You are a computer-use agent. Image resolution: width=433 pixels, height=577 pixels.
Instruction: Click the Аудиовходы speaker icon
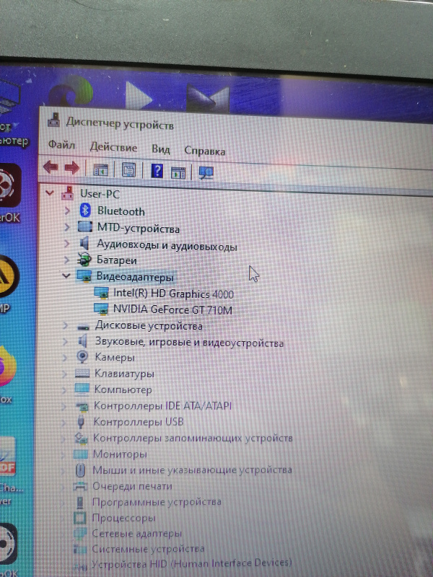click(84, 243)
